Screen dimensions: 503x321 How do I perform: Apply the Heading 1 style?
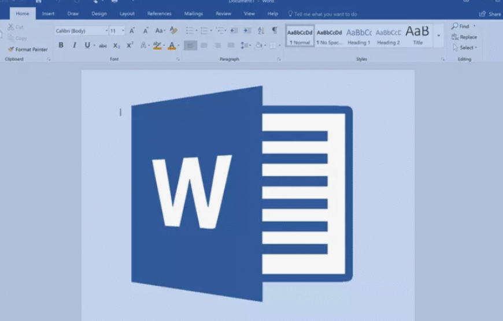pos(359,36)
